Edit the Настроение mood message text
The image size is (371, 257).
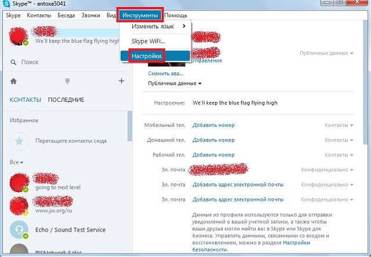point(235,103)
